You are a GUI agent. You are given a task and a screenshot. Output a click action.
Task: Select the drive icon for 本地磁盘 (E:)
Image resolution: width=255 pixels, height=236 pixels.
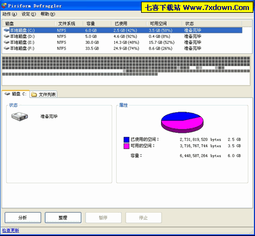6,42
